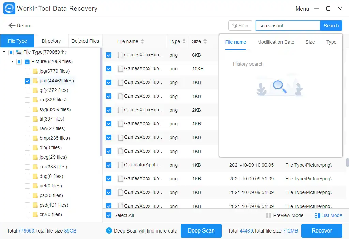Select the Size search tab
The image size is (349, 239).
310,42
